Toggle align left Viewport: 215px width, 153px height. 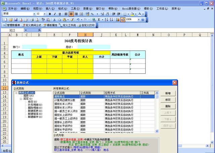[x=66, y=14]
